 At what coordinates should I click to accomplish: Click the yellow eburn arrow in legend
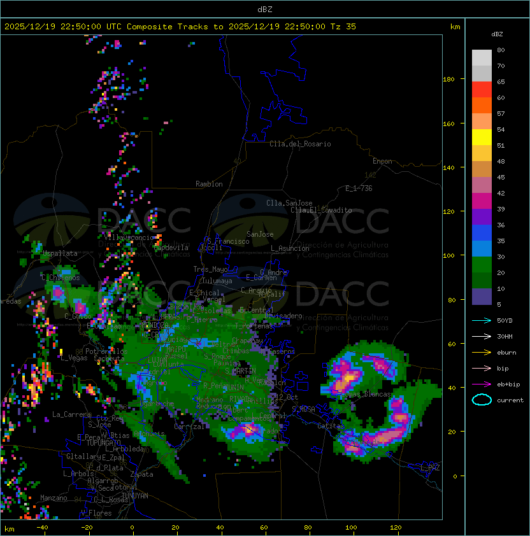[482, 353]
